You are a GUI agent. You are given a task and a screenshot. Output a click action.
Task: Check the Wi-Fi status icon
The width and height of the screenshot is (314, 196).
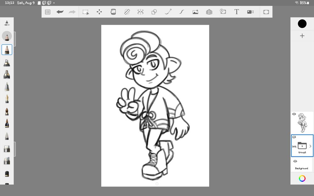(297, 3)
